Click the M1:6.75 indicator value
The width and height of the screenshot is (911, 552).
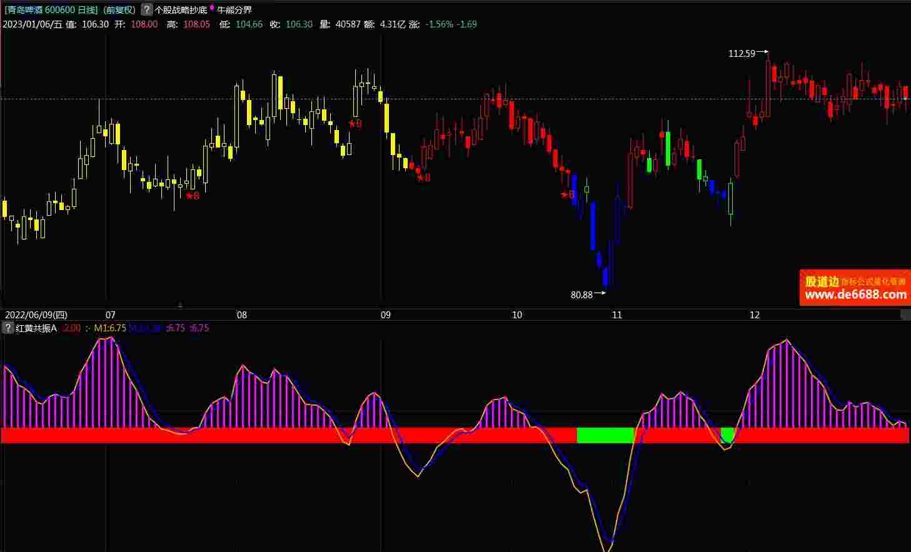coord(111,328)
